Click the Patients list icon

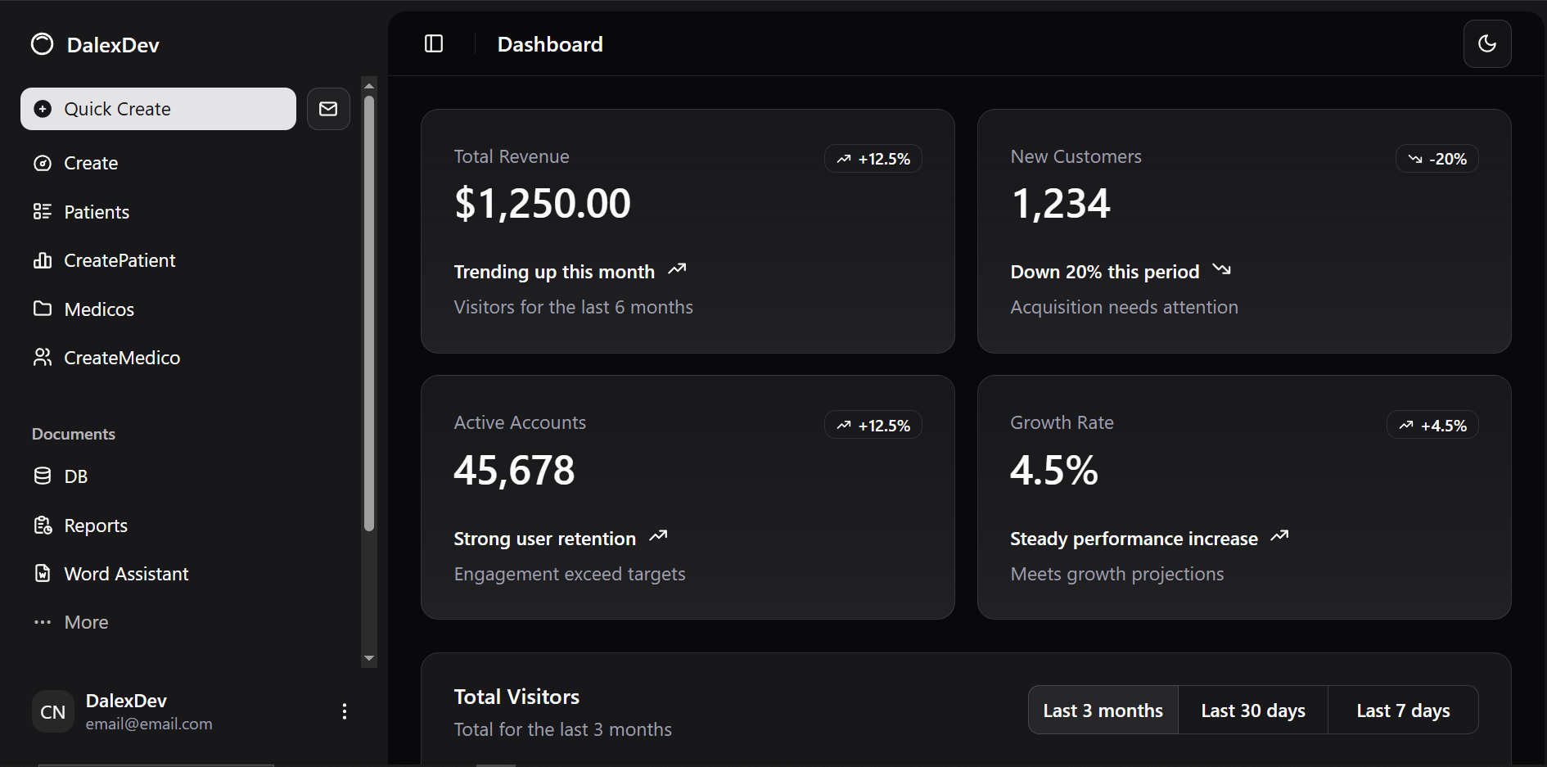click(43, 212)
